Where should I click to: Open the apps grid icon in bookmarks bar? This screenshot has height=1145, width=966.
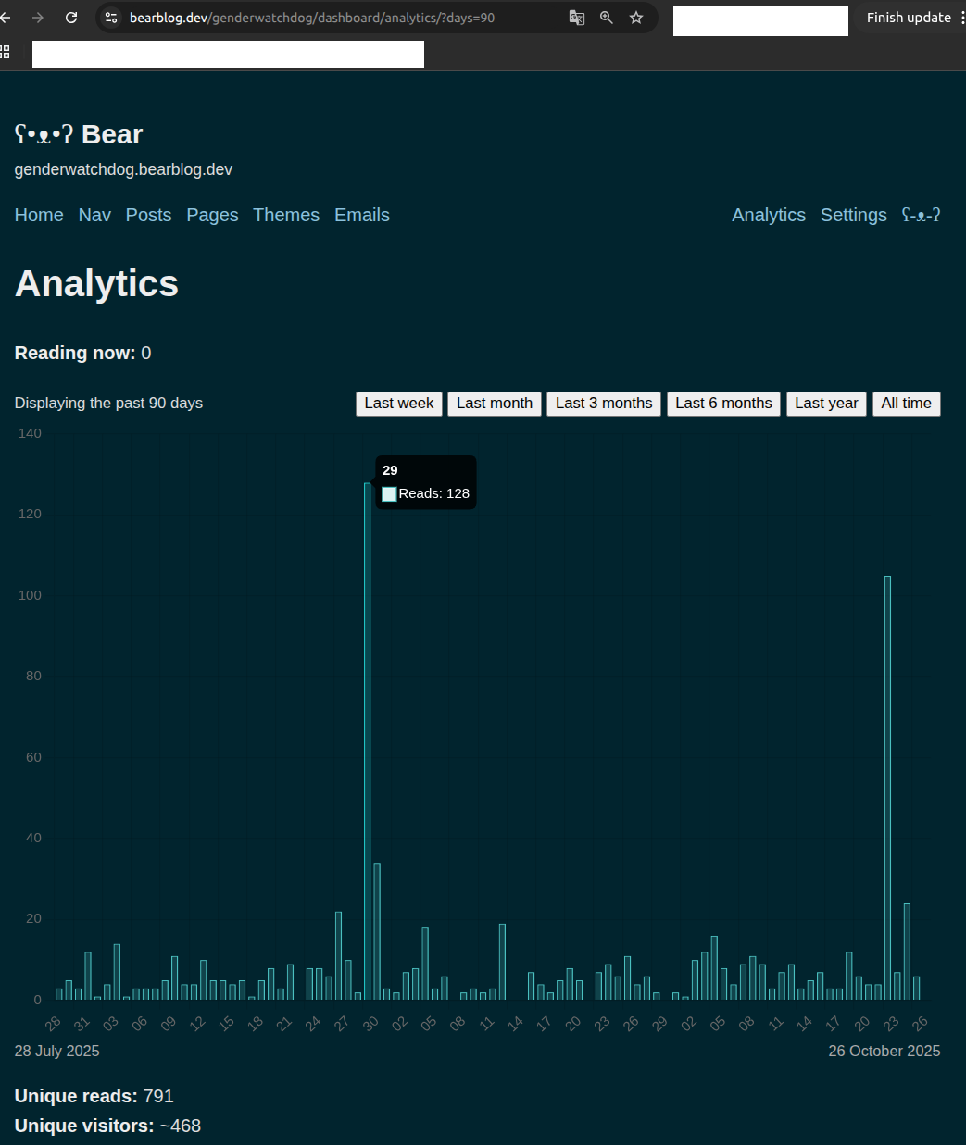point(5,53)
